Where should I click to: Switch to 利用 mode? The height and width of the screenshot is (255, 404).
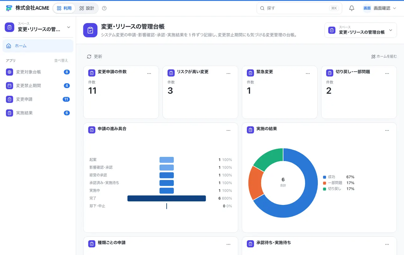(64, 8)
